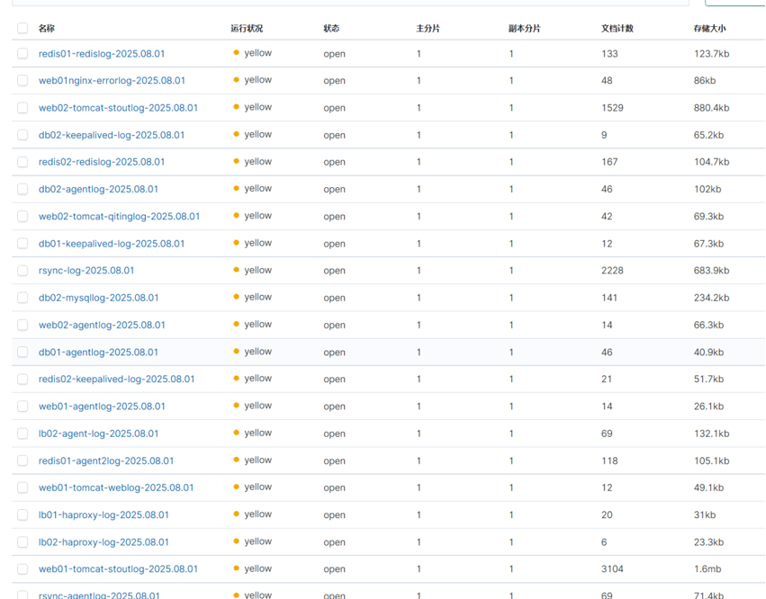The width and height of the screenshot is (766, 599).
Task: Click storage size 880.4kb
Action: pos(711,108)
